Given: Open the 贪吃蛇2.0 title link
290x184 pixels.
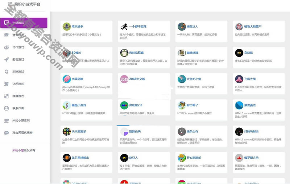Looking at the screenshot, I should [x=136, y=105].
